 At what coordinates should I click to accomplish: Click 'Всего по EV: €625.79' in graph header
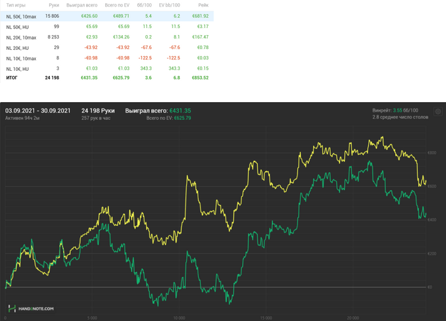(x=169, y=118)
